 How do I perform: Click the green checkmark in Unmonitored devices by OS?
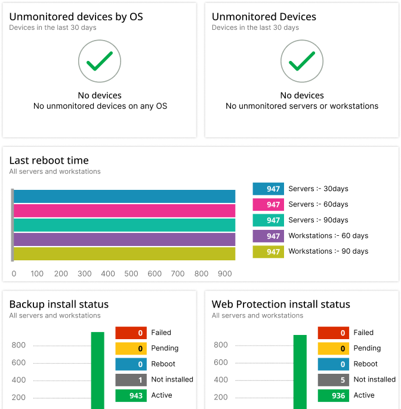pyautogui.click(x=100, y=61)
